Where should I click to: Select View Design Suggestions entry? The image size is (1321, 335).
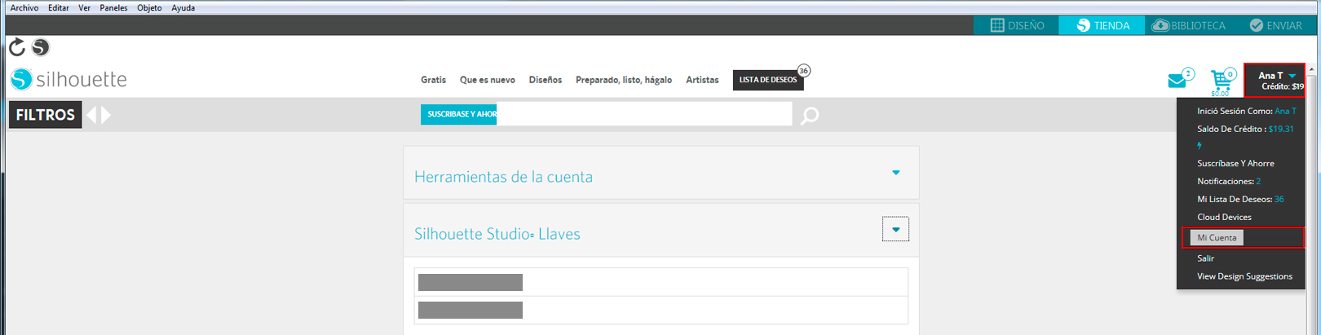[x=1244, y=276]
